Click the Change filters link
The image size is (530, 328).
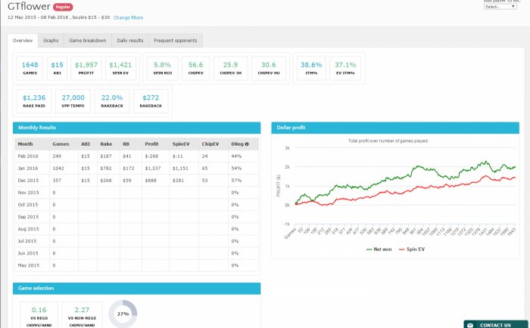point(128,17)
